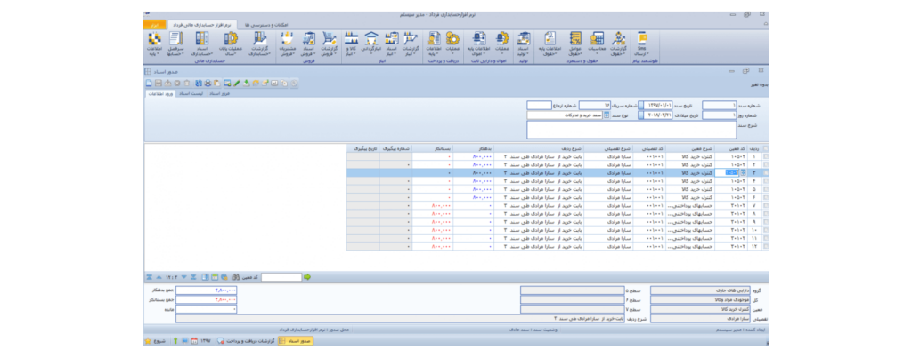Switch to لیست اسناد tab
912x358 pixels.
point(191,93)
